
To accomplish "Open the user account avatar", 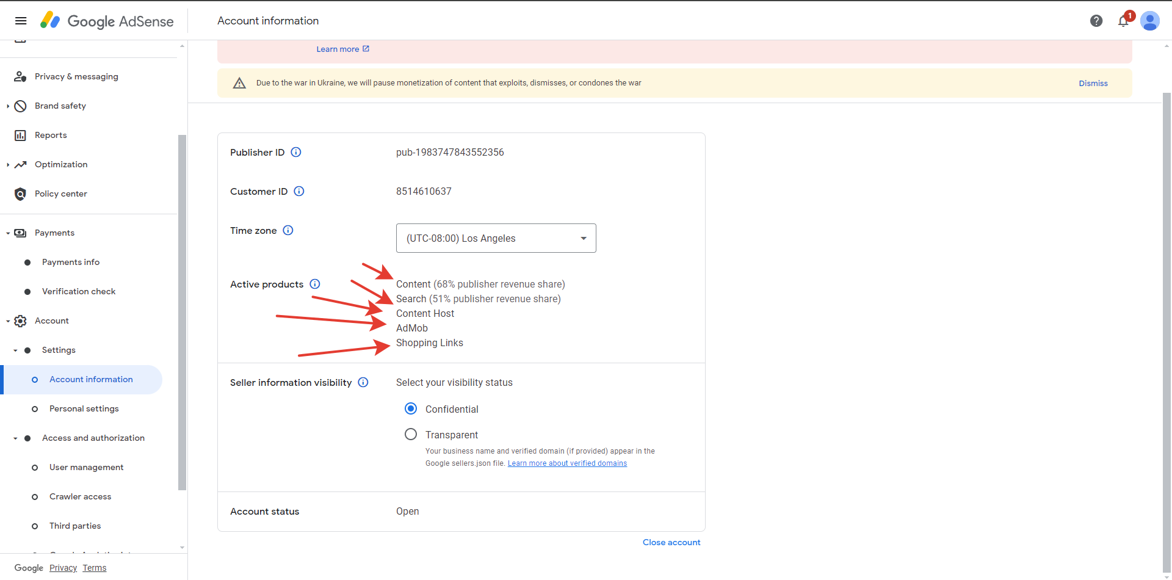I will pos(1150,21).
